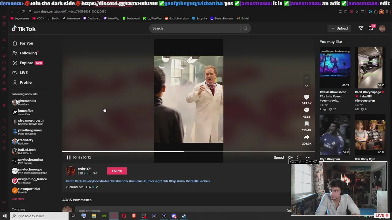Open the eskr071 creator profile name
Viewport: 392px width, 220px height.
point(85,169)
